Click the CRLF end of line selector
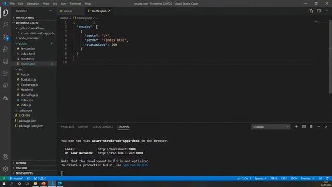 coord(284,178)
